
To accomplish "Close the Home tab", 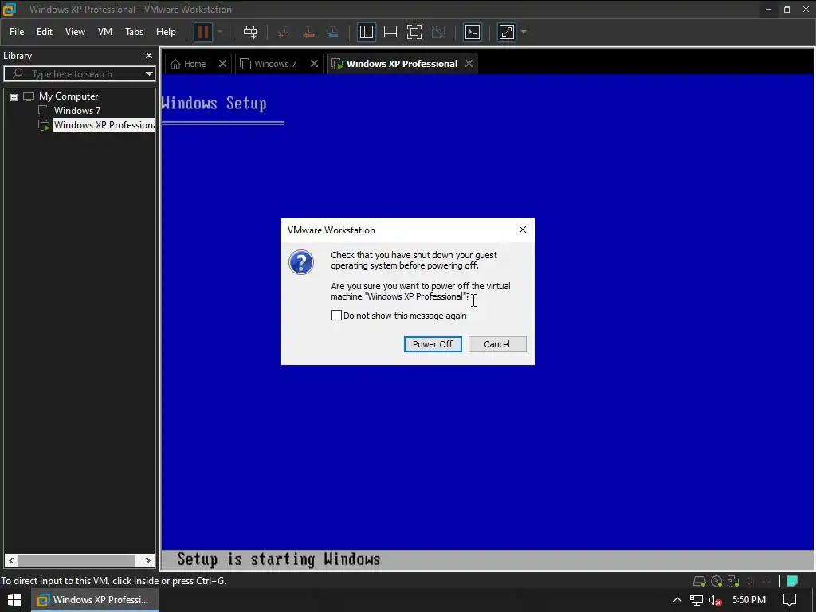I will coord(222,64).
